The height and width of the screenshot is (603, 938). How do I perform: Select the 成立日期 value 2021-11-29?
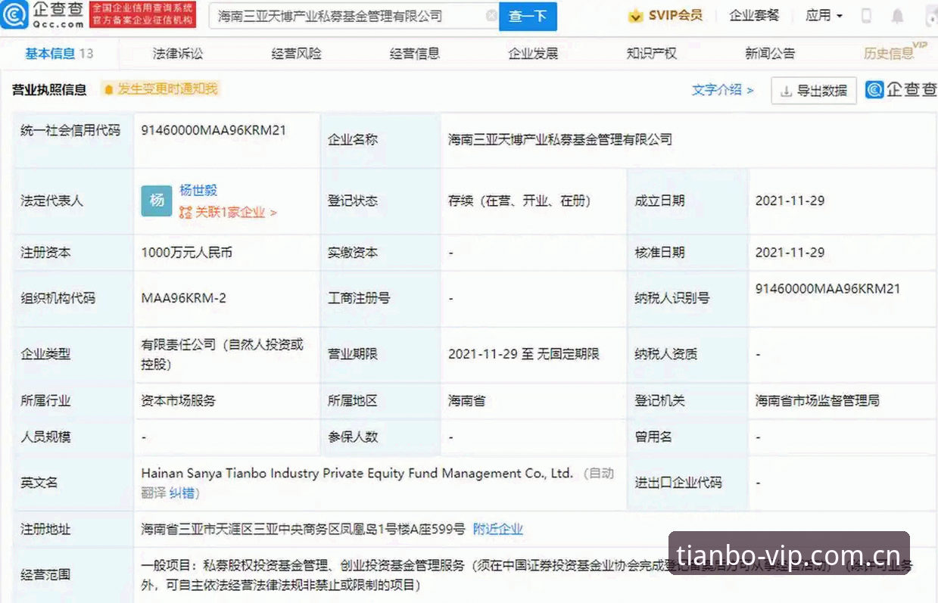(x=790, y=201)
